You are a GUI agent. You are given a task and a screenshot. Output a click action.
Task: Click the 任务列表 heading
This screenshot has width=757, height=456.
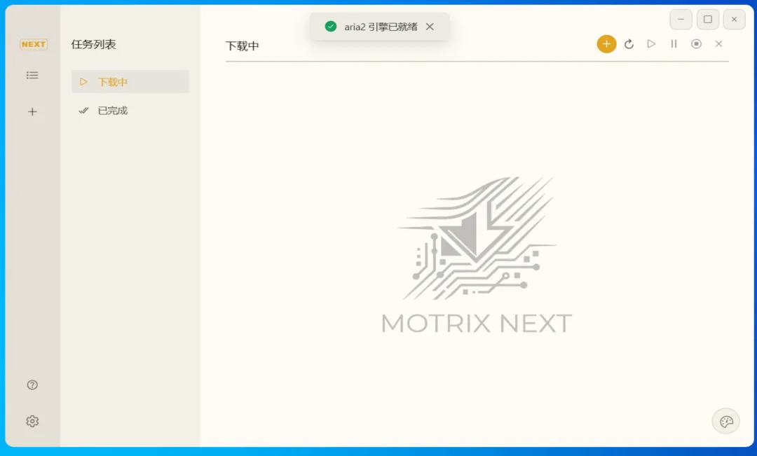(94, 44)
